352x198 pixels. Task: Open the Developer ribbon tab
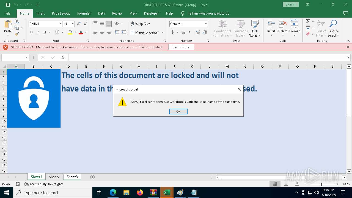click(x=151, y=13)
